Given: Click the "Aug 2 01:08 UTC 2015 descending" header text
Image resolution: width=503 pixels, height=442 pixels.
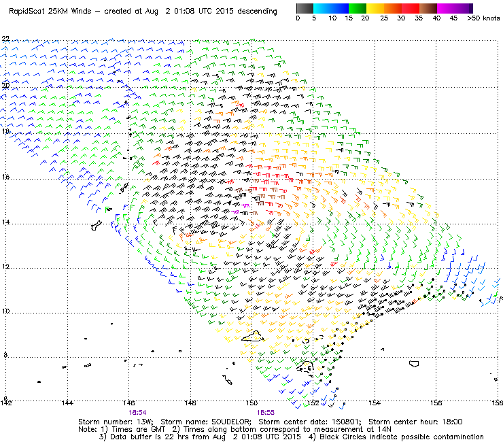Looking at the screenshot, I should (211, 12).
